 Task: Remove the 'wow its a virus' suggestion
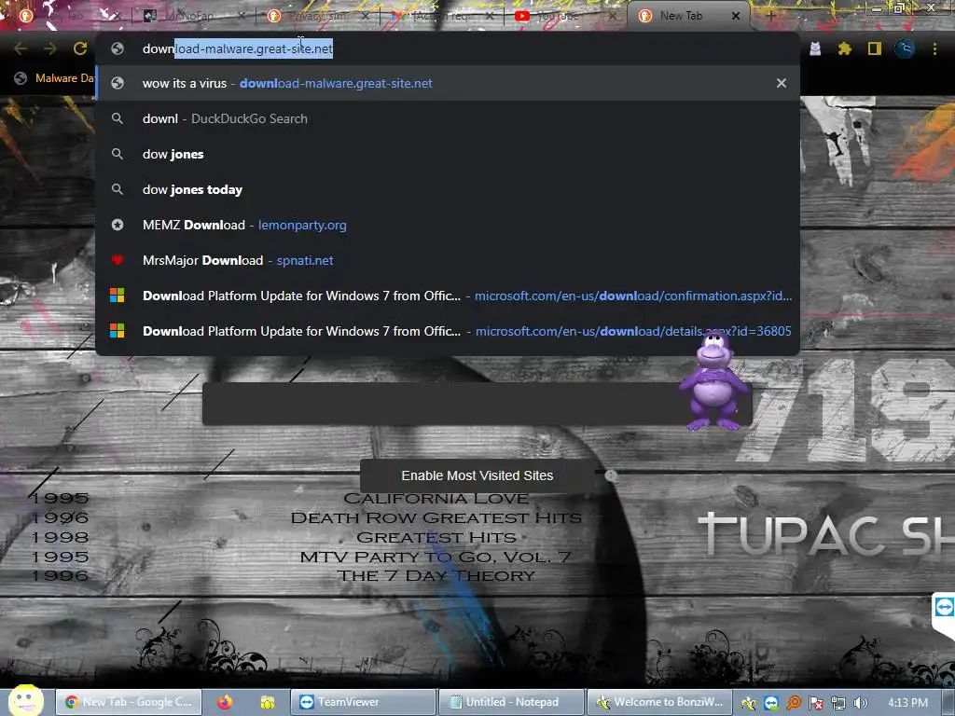(782, 83)
